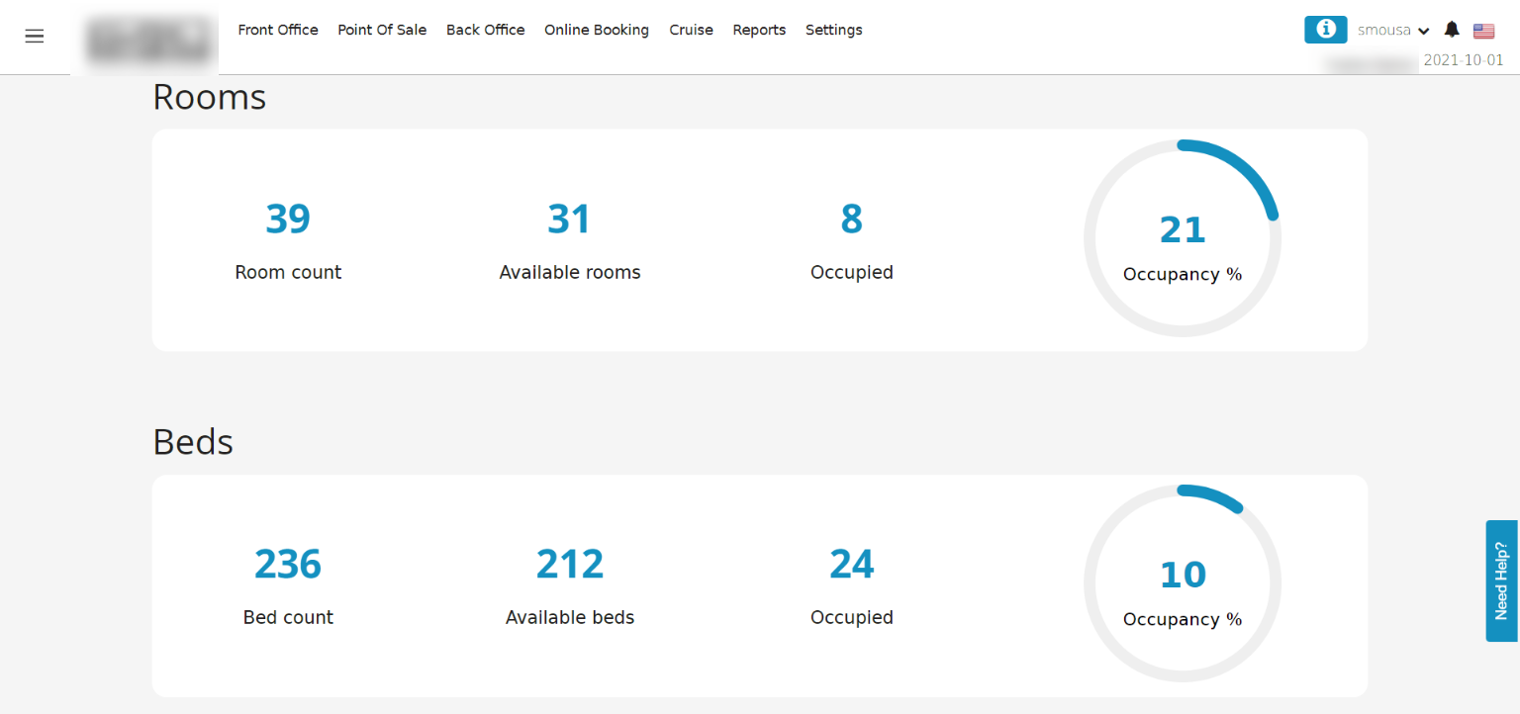Click the 39 room count value
The image size is (1520, 714).
point(288,219)
